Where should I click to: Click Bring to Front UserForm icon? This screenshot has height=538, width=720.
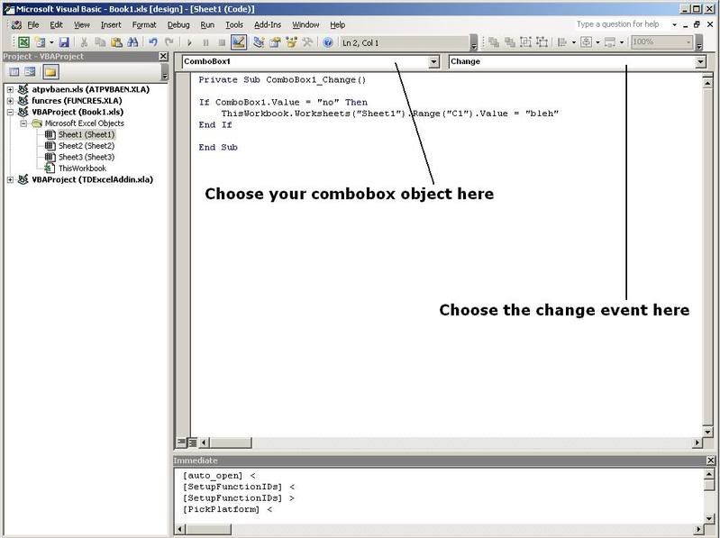coord(494,42)
